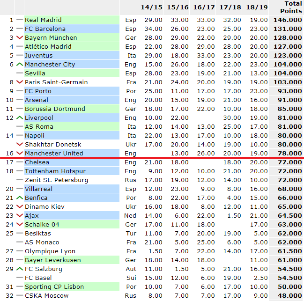
Task: Click the green up arrow beside Liverpool
Action: pos(20,117)
